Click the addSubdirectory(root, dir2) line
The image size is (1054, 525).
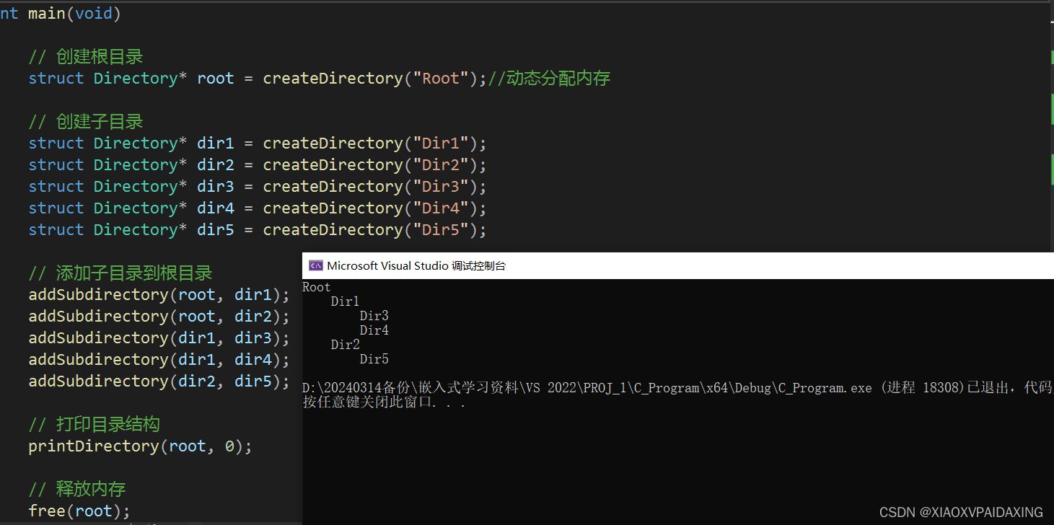[x=159, y=316]
